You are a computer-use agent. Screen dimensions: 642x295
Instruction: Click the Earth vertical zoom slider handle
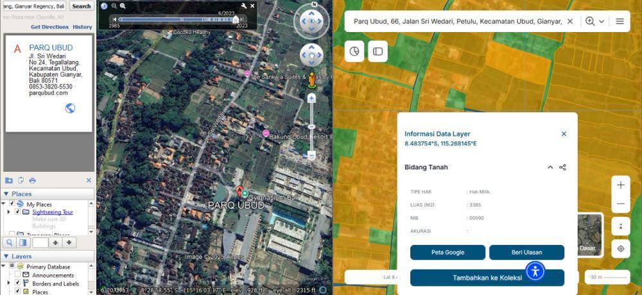coord(311,127)
